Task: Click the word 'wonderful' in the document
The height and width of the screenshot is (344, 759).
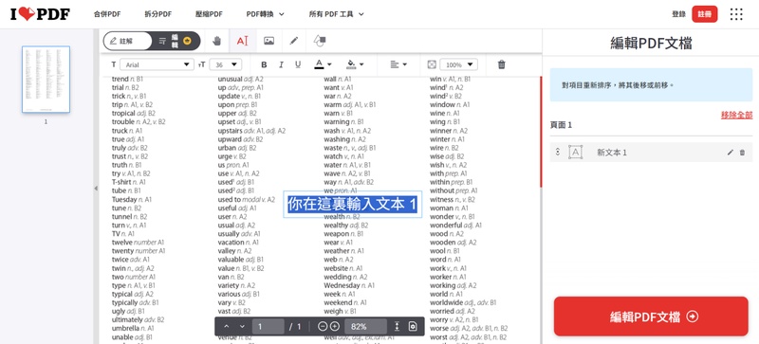Action: coord(446,226)
